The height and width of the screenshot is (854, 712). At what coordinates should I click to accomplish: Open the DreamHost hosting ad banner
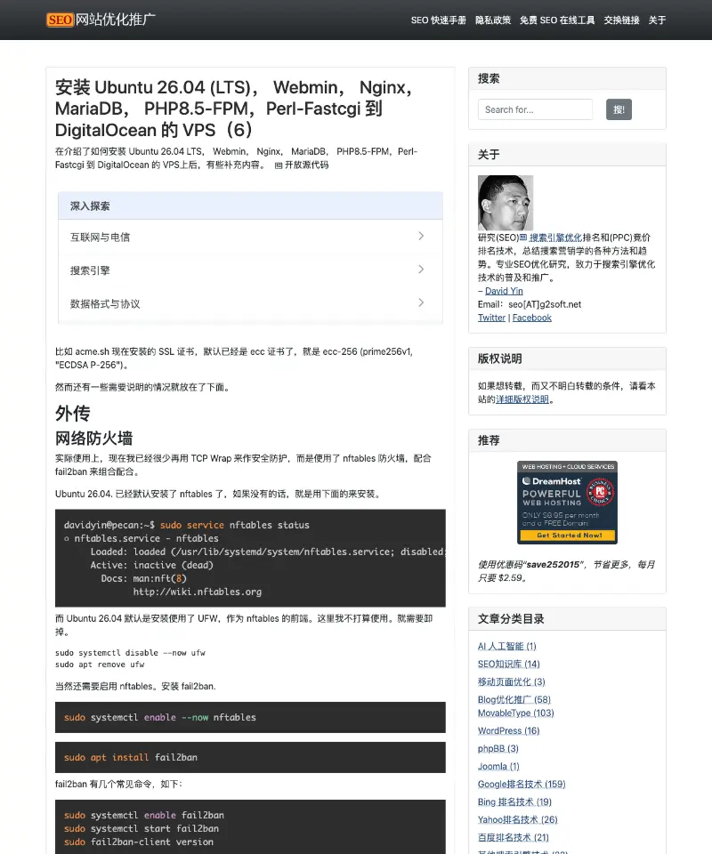point(567,502)
